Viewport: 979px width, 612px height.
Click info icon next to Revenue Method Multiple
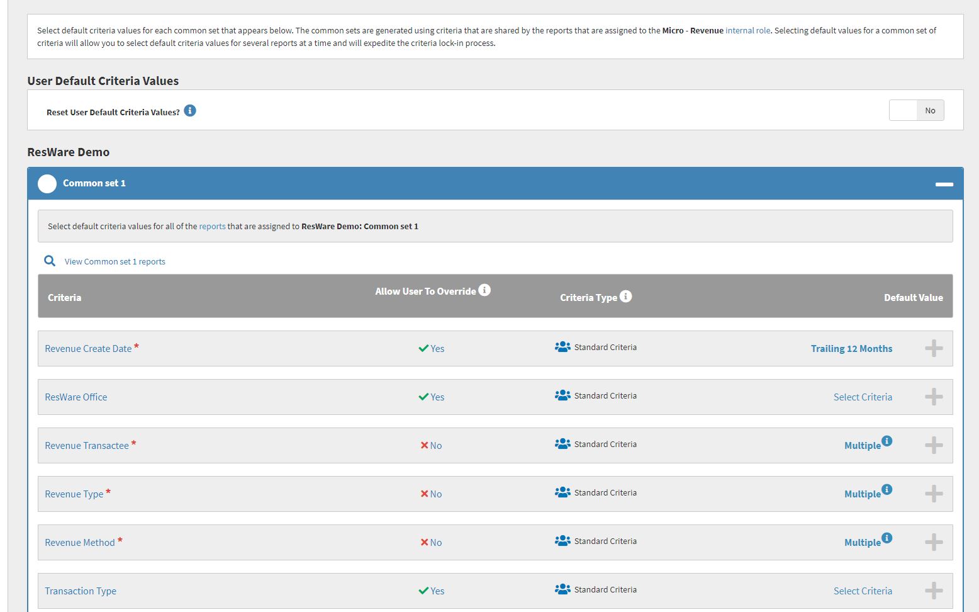[887, 538]
